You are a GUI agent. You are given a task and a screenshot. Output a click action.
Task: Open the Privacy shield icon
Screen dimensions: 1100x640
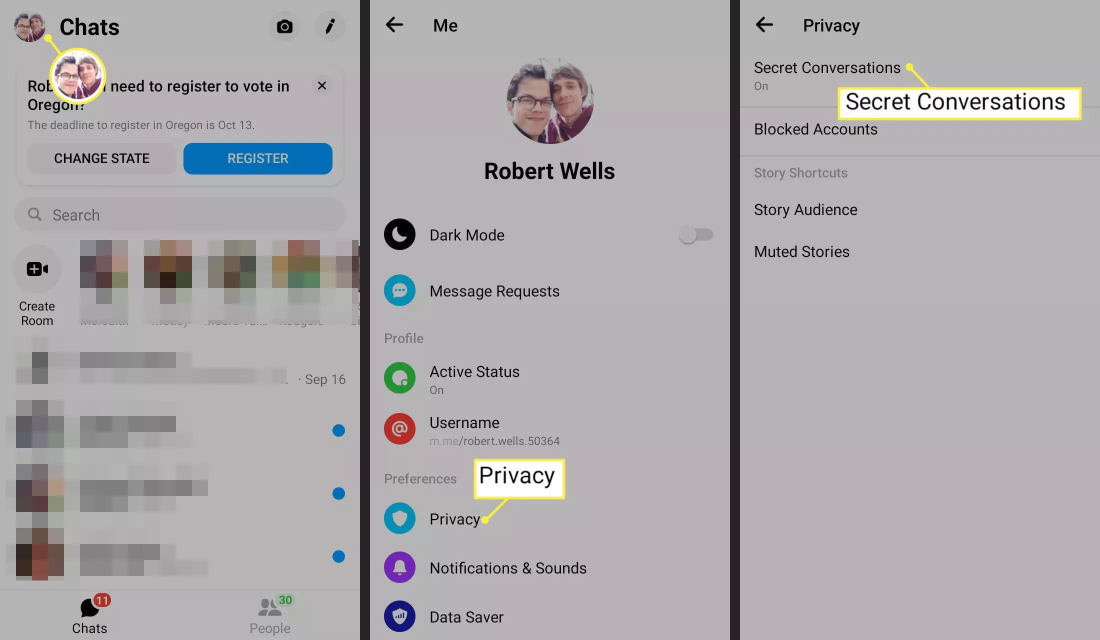tap(399, 519)
